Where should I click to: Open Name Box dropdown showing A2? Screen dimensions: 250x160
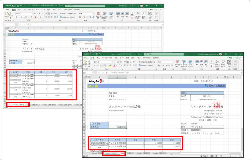pyautogui.click(x=14, y=24)
